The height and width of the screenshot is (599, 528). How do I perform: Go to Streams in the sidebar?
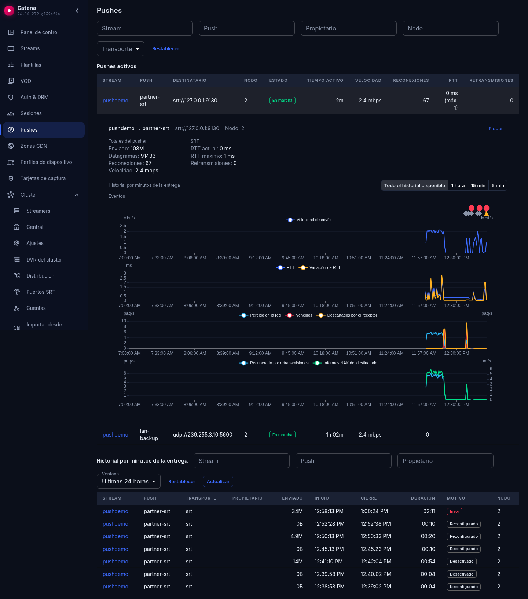(x=44, y=48)
